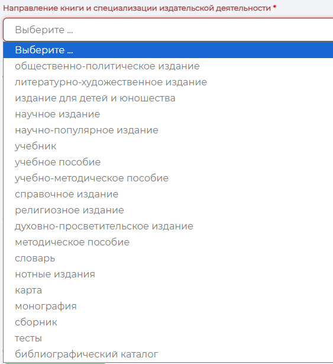Select highlighted 'Выберите ...' placeholder option
The width and height of the screenshot is (333, 364).
click(168, 50)
